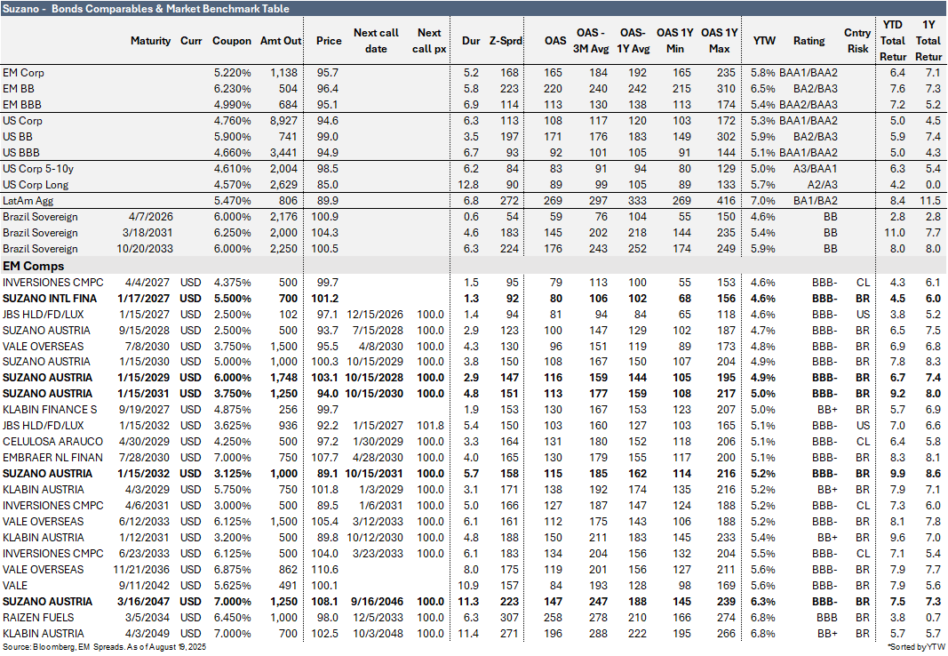Select the 'YTW' column header

point(764,41)
